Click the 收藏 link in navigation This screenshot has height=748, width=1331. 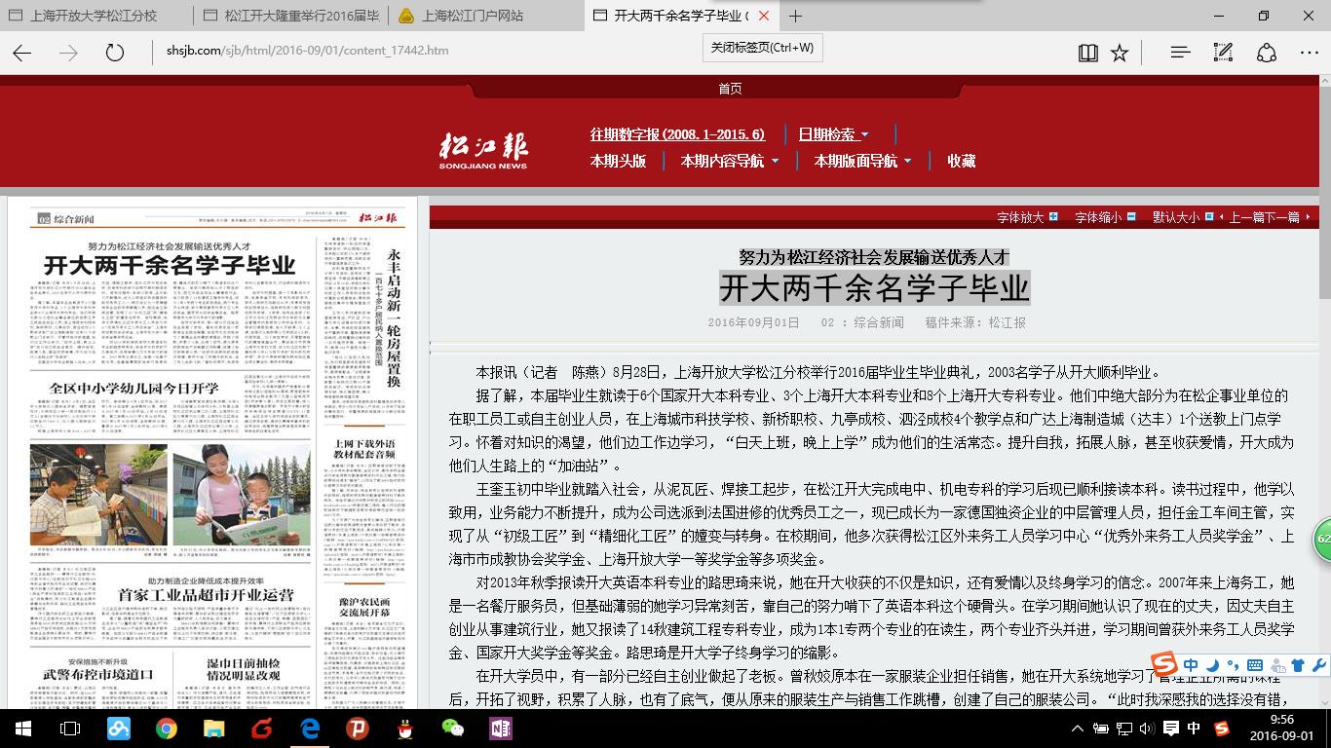(x=962, y=161)
